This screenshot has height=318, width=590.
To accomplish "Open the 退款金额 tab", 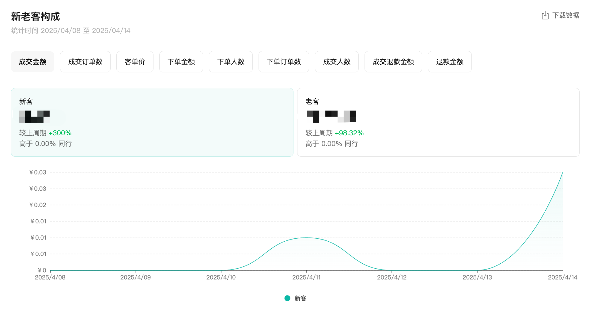I will click(449, 62).
